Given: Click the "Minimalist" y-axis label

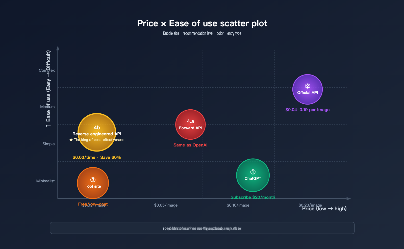Looking at the screenshot, I should coord(45,181).
